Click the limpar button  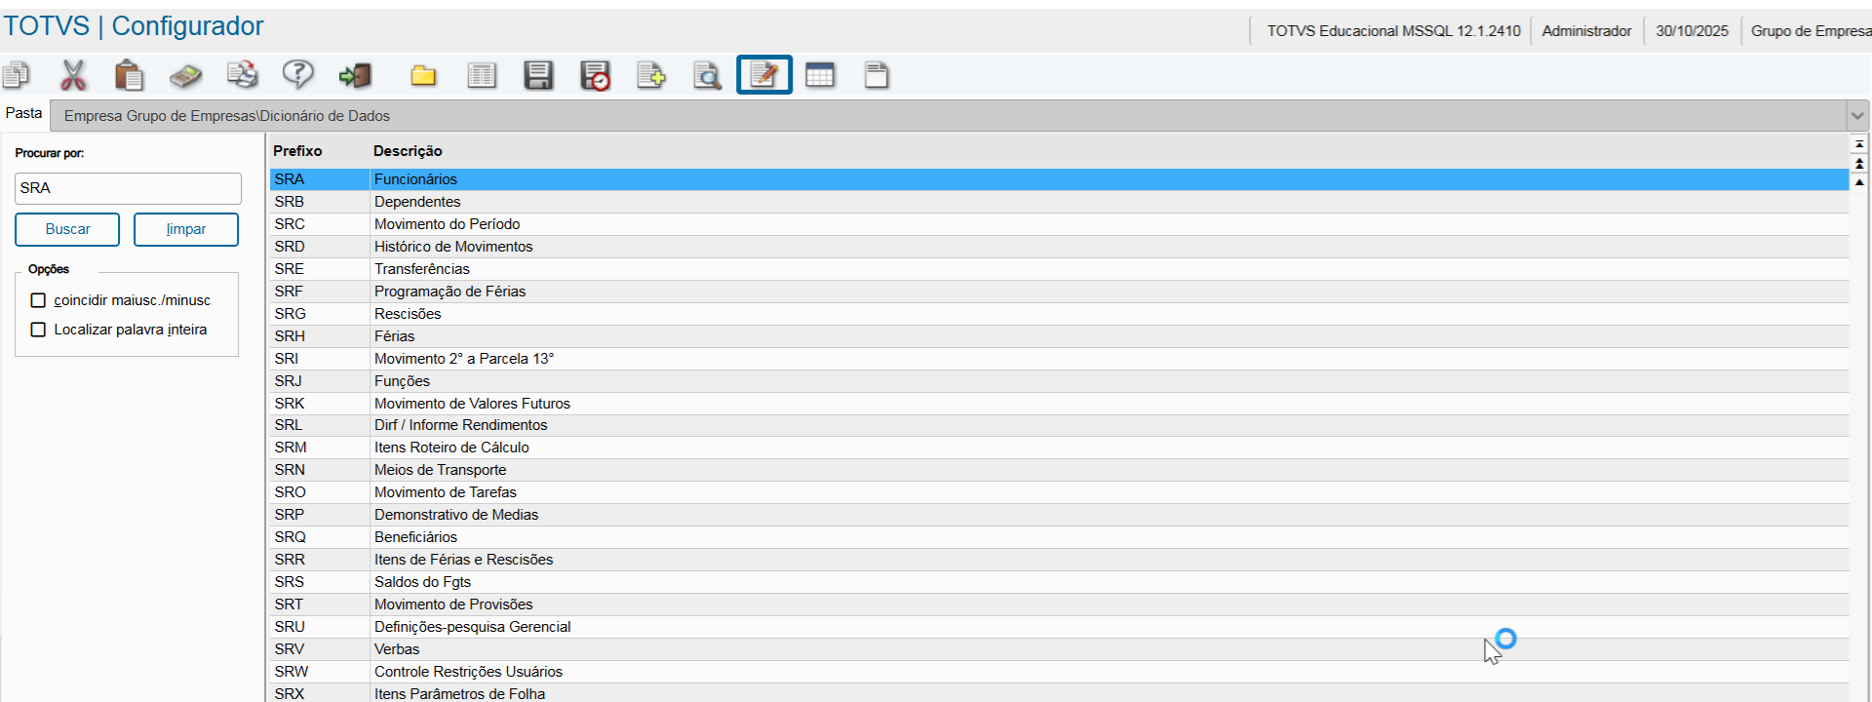point(186,229)
